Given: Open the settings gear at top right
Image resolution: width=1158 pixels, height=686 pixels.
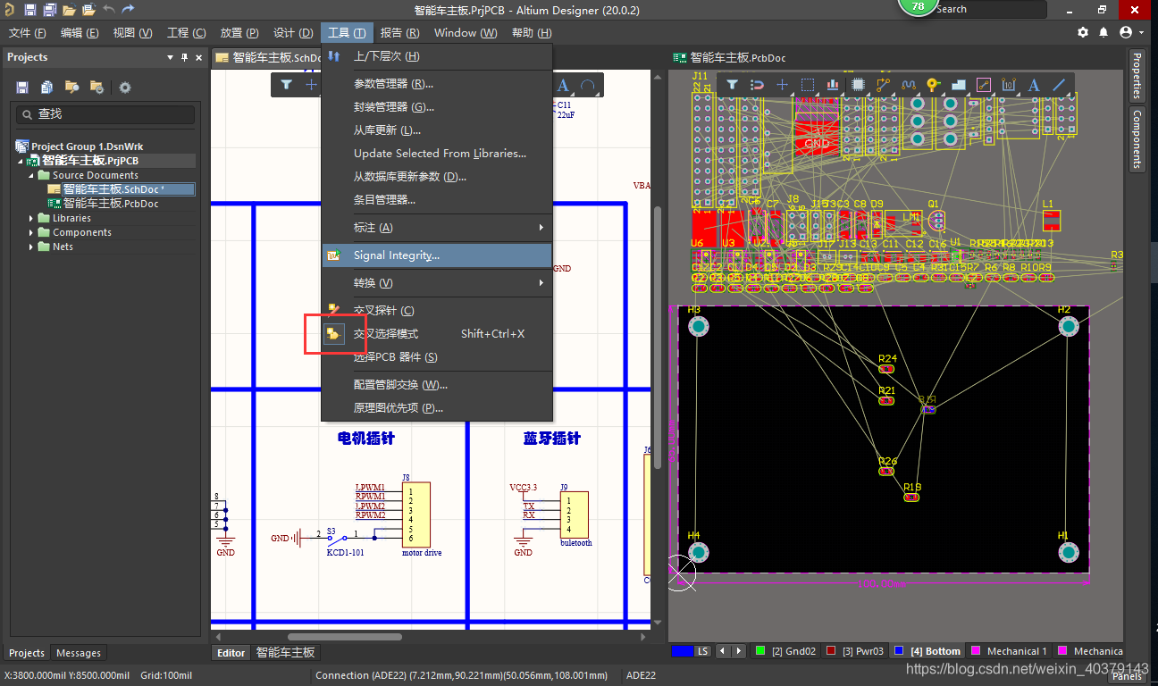Looking at the screenshot, I should [x=1083, y=32].
